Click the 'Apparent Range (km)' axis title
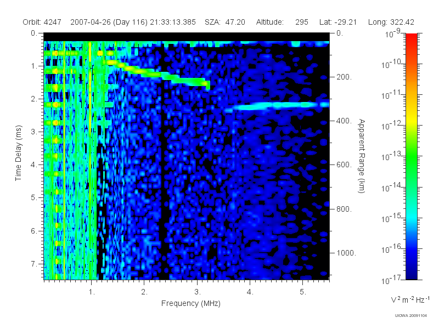Screen dimensions: 439x329 click(362, 156)
